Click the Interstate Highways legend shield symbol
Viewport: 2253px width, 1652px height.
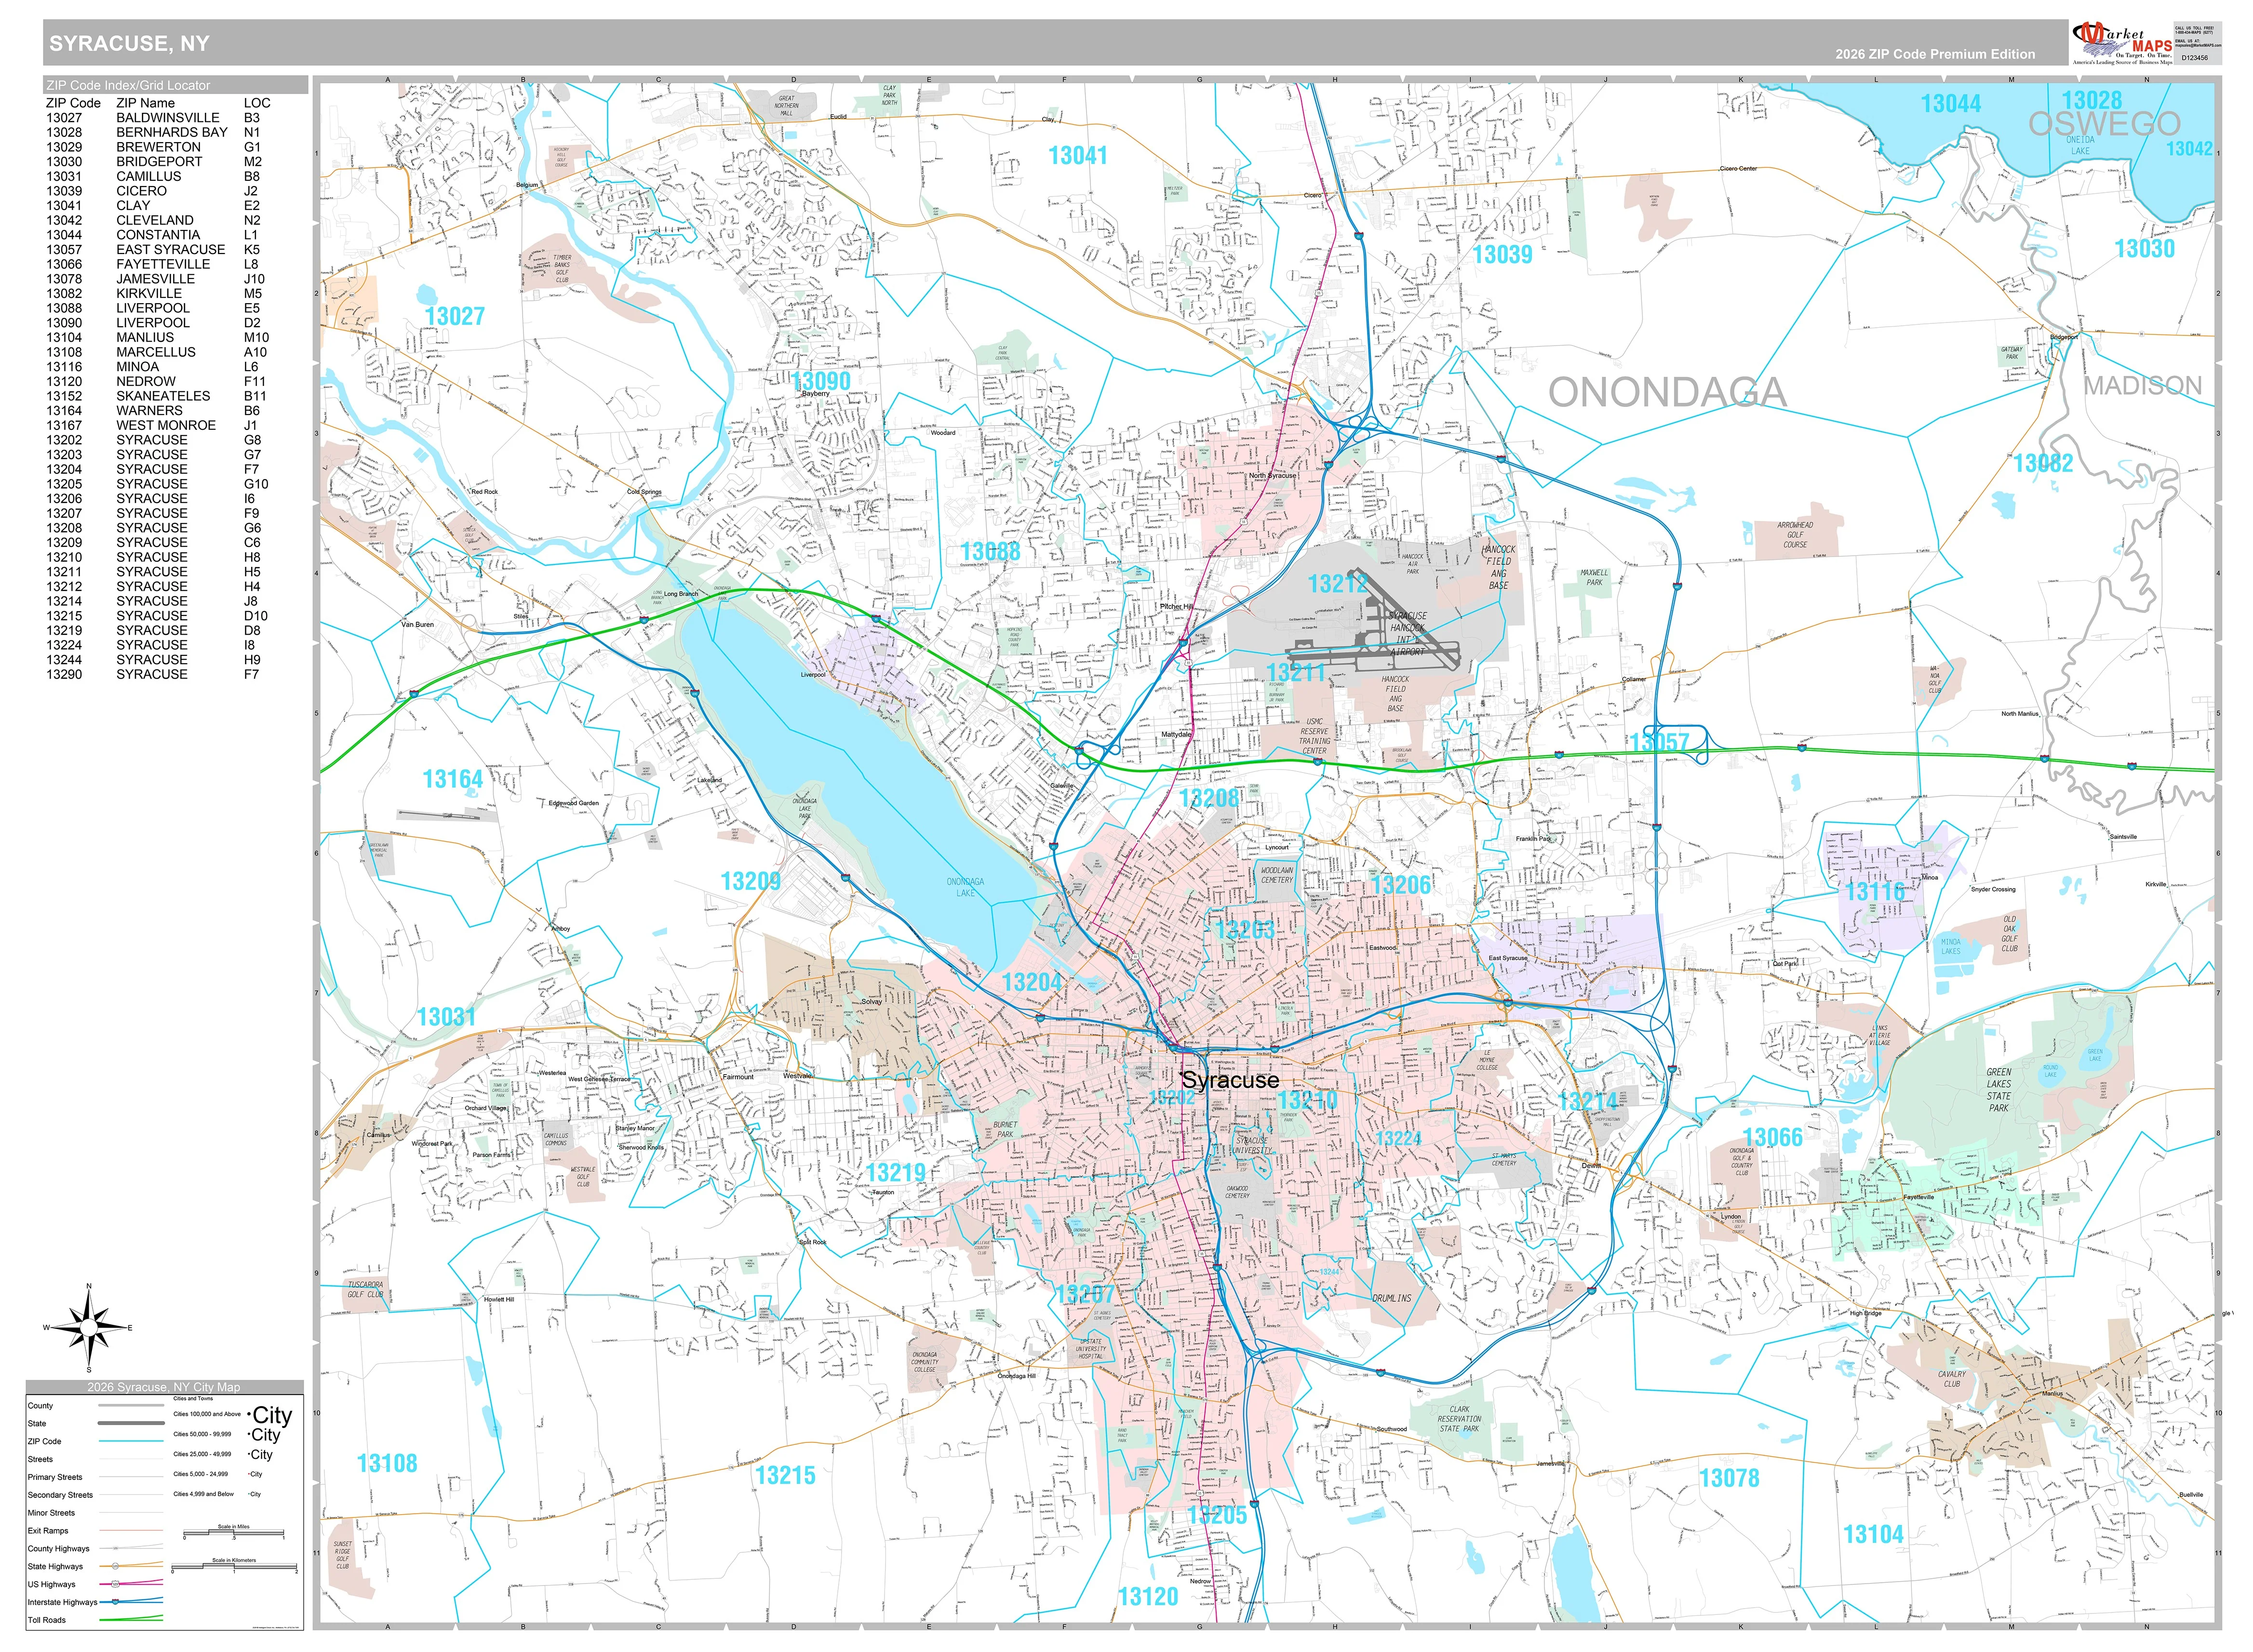(x=116, y=1602)
